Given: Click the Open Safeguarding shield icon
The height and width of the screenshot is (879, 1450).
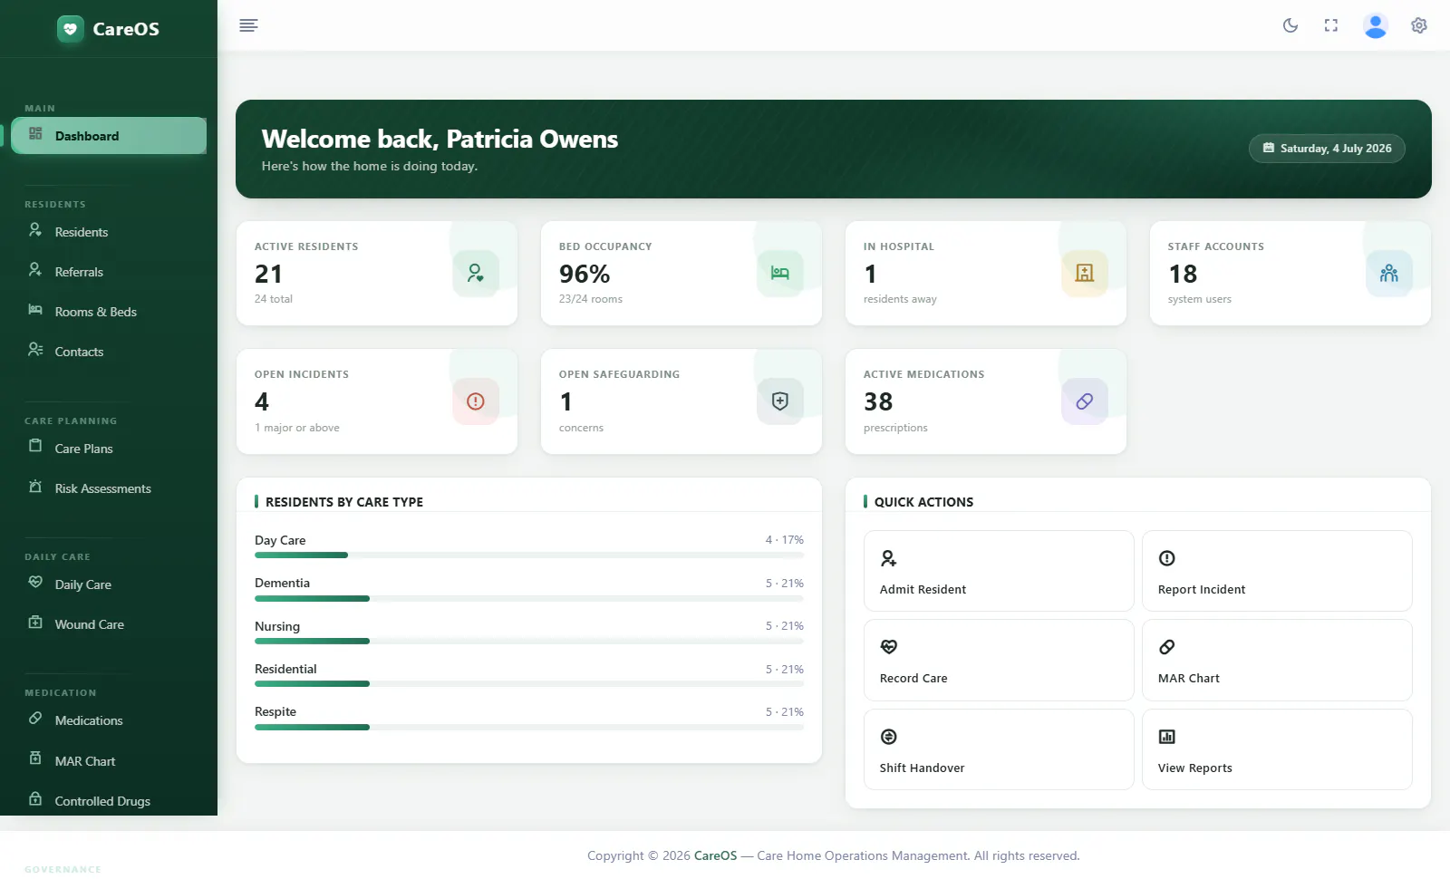Looking at the screenshot, I should pos(780,401).
